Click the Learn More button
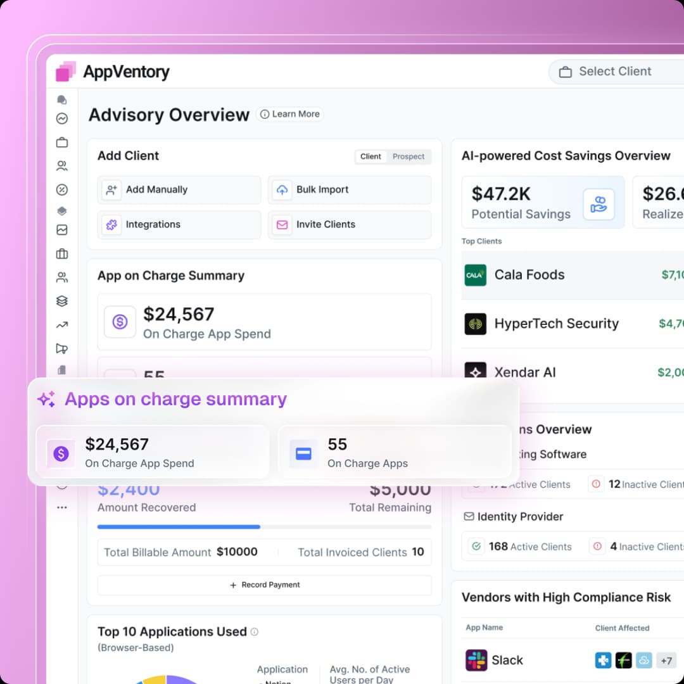Image resolution: width=684 pixels, height=684 pixels. [290, 114]
